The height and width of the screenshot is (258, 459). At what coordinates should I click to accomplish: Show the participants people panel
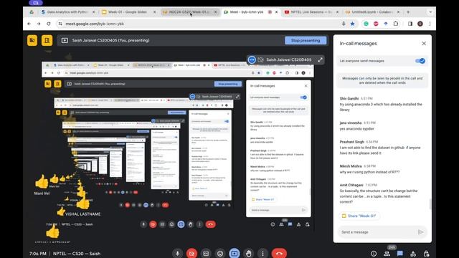[387, 254]
